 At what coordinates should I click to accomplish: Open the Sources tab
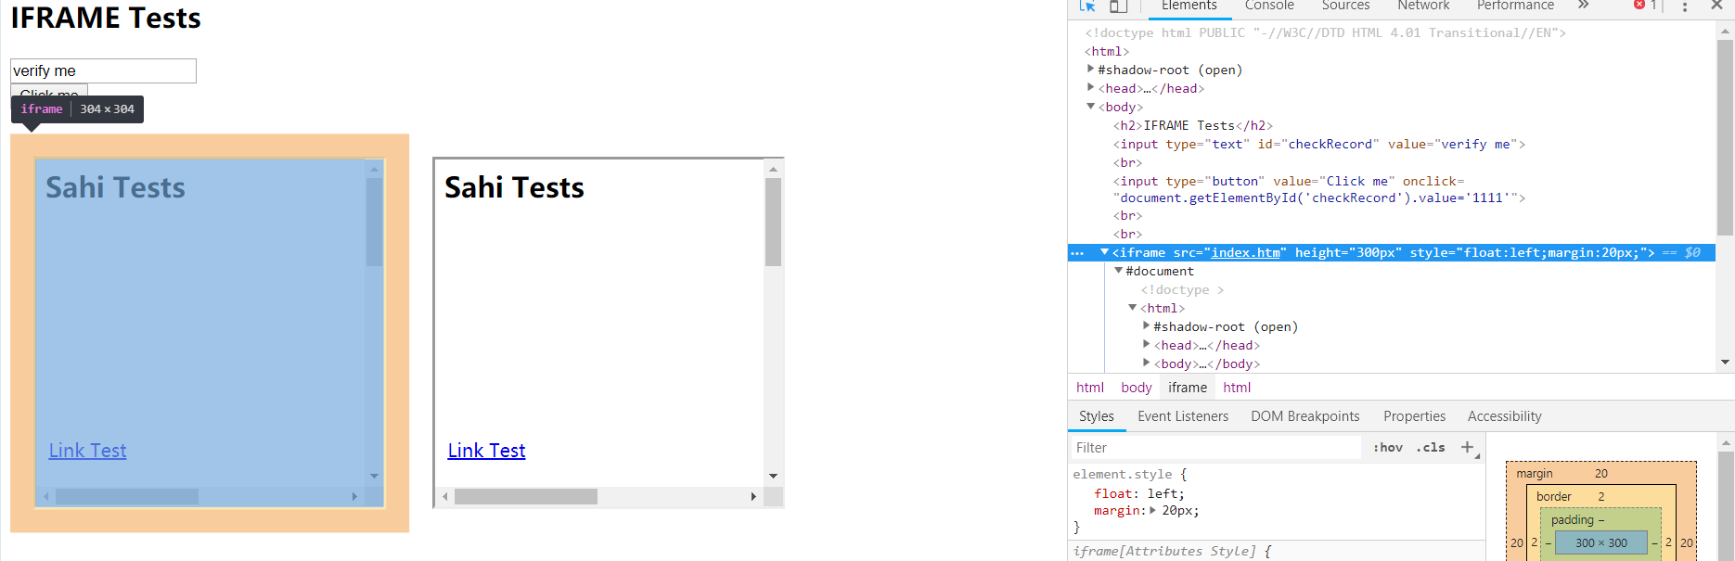(1345, 6)
